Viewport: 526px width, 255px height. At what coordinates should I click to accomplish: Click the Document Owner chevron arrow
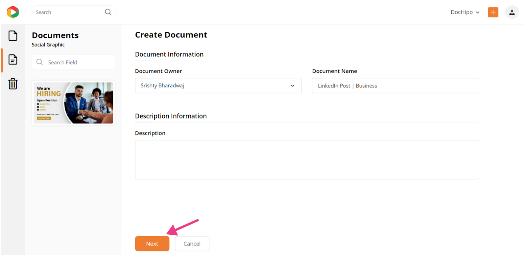pyautogui.click(x=293, y=86)
